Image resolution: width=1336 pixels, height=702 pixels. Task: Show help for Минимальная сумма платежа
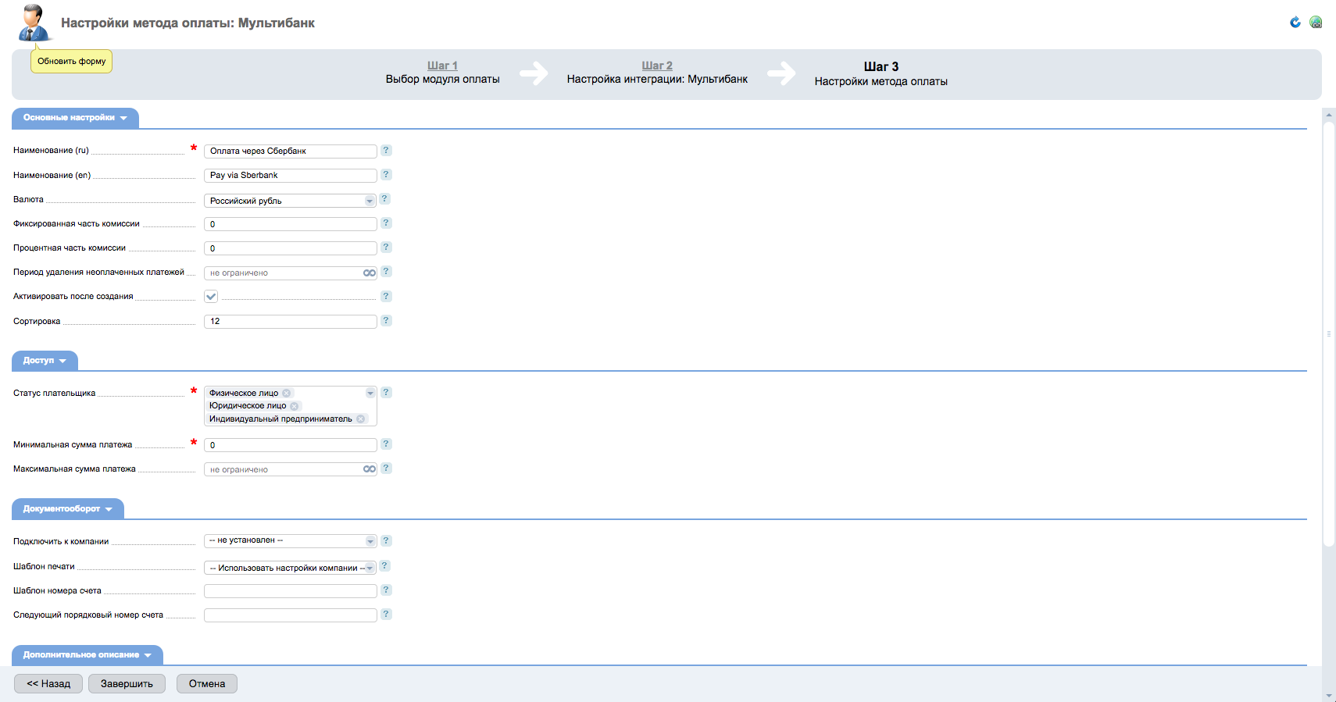point(386,444)
